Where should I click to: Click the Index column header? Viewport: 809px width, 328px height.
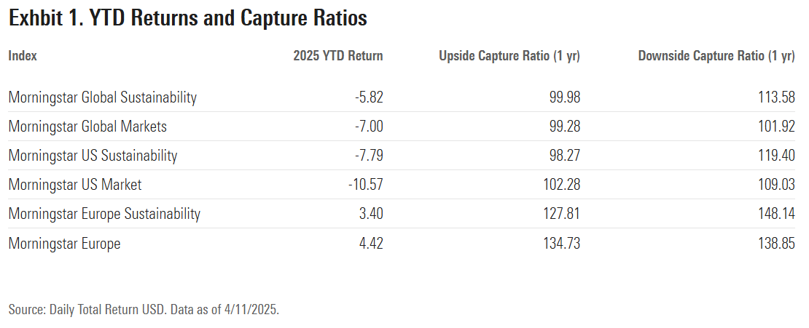point(23,56)
